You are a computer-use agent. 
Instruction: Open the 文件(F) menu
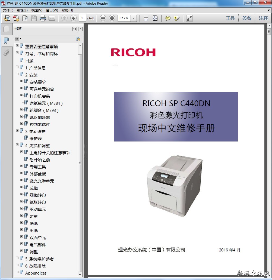tap(8, 10)
